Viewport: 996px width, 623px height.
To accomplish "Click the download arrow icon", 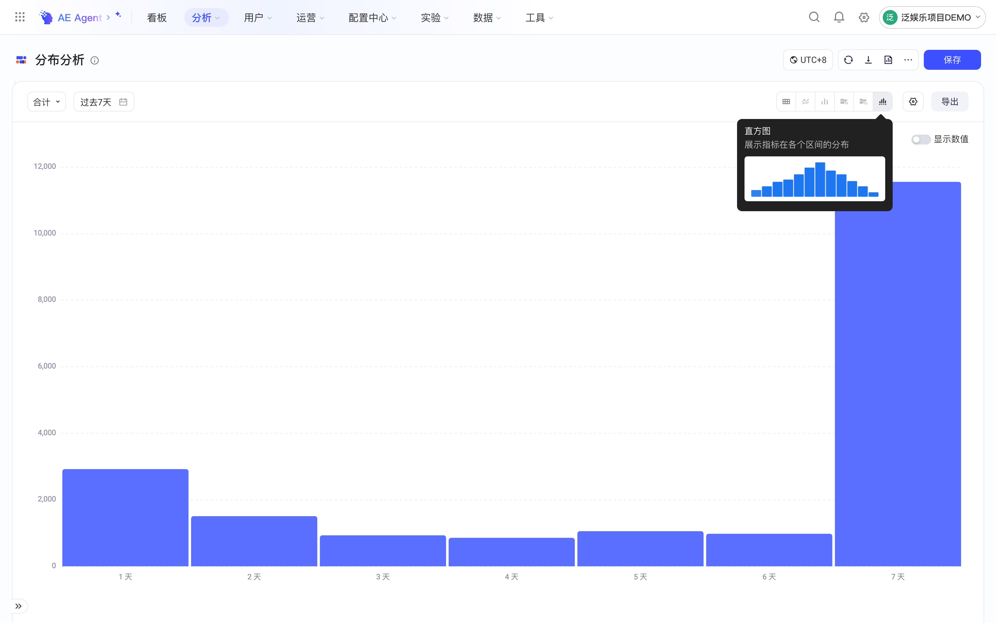I will [868, 60].
